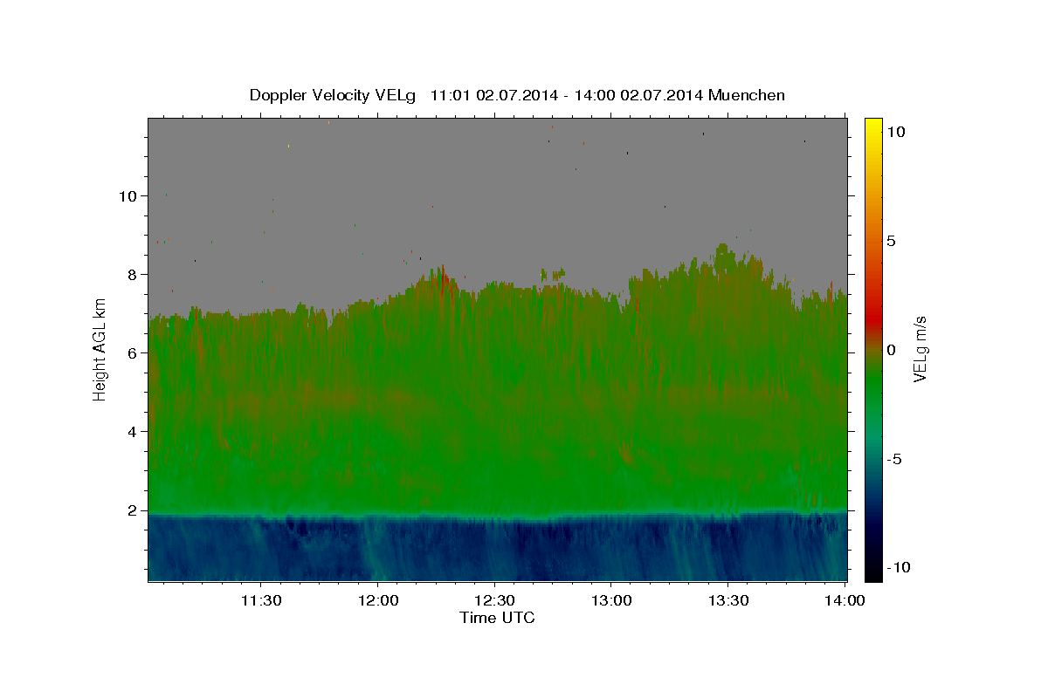Click the end time '14:00 02.07.2014' in title
Image resolution: width=1048 pixels, height=698 pixels.
pyautogui.click(x=640, y=95)
